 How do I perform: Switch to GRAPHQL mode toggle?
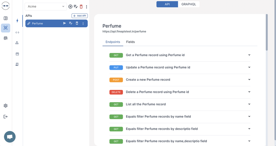(x=189, y=4)
